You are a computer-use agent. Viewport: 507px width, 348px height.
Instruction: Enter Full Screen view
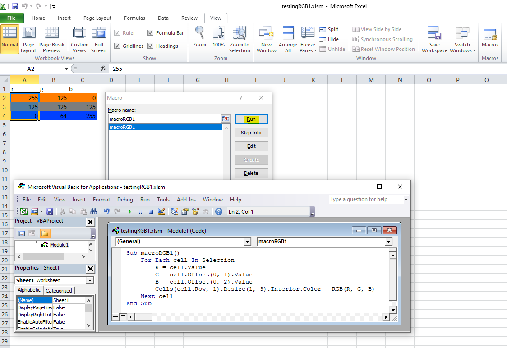point(99,39)
